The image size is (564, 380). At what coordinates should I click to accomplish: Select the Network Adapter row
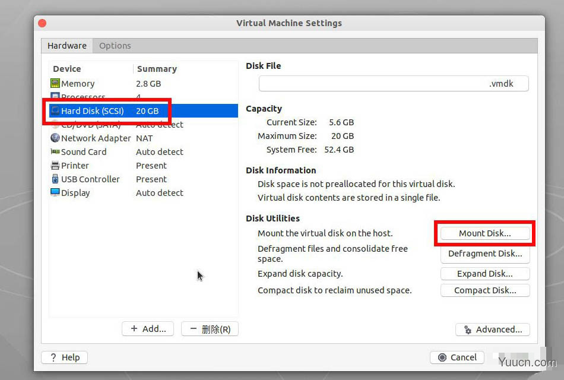(x=144, y=138)
